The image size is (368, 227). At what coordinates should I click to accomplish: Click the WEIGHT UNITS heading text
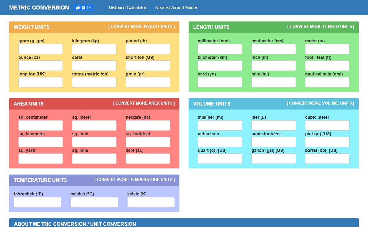pos(32,27)
